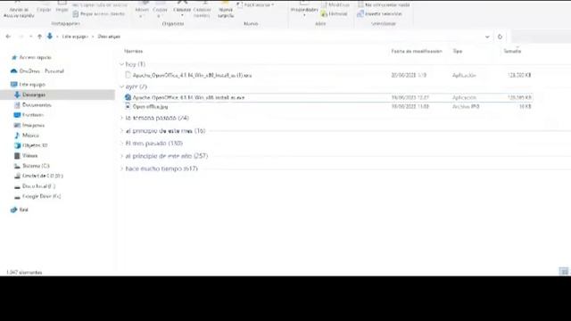Click the search box field

pyautogui.click(x=541, y=37)
